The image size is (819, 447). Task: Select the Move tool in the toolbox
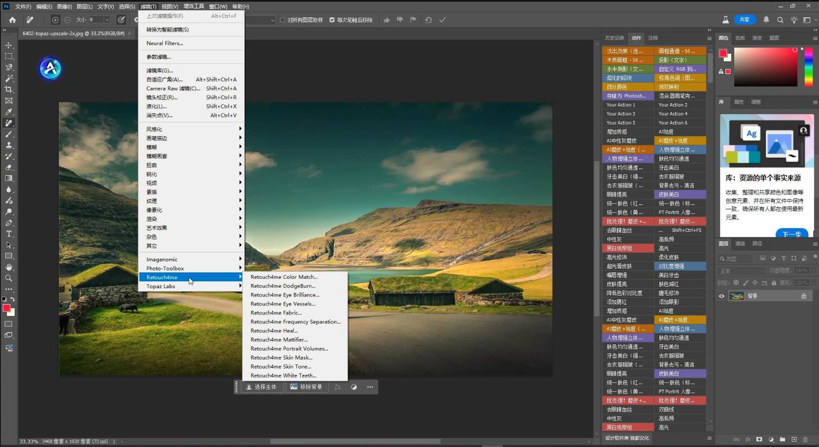pyautogui.click(x=8, y=45)
